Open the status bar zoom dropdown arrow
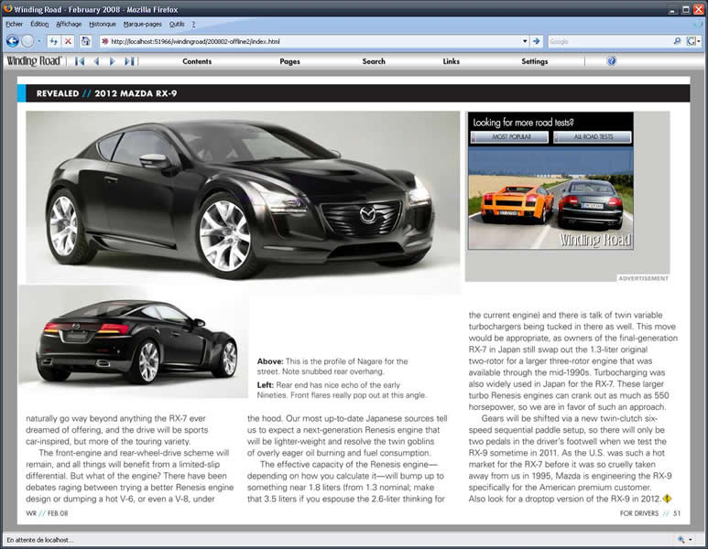Screen dimensions: 708x549 click(691, 540)
